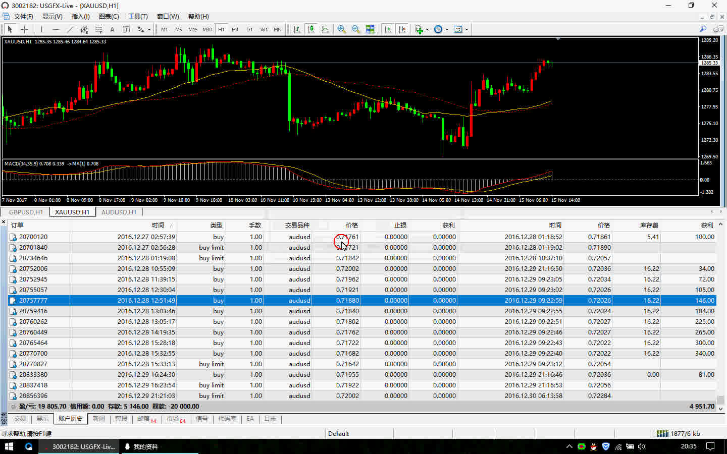Click profit value 340.00
This screenshot has height=454, width=727.
click(704, 354)
